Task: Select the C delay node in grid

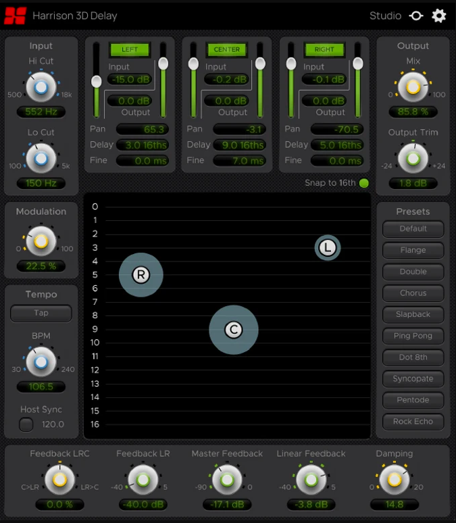Action: click(x=234, y=330)
